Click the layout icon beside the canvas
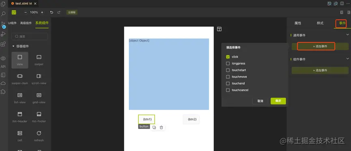Image resolution: width=351 pixels, height=151 pixels. coord(219,29)
